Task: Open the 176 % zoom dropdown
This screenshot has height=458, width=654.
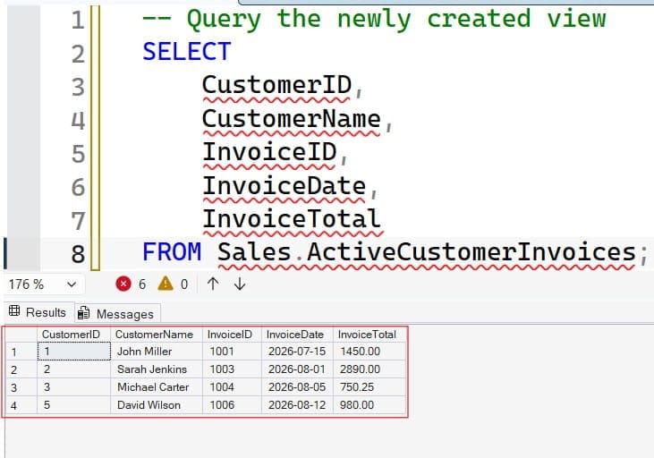Action: (43, 284)
